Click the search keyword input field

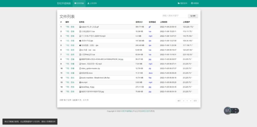tap(174, 16)
